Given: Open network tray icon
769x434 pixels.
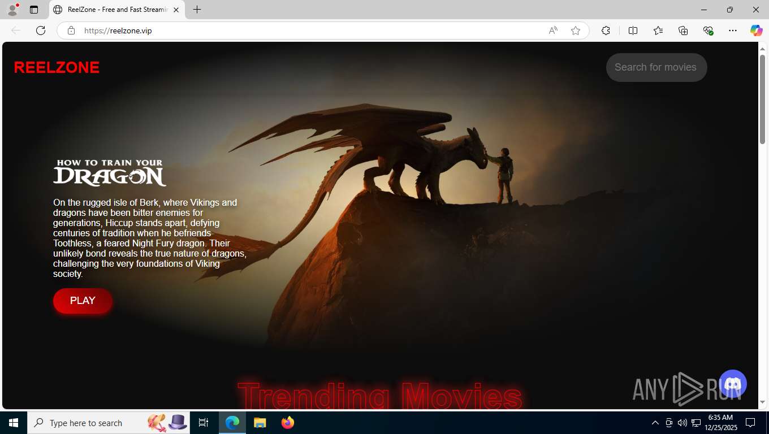Looking at the screenshot, I should pyautogui.click(x=696, y=423).
